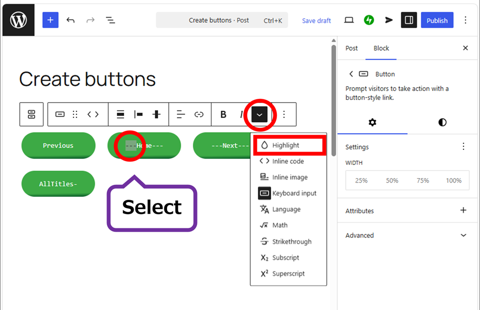Image resolution: width=480 pixels, height=310 pixels.
Task: Undo the last change
Action: point(70,20)
